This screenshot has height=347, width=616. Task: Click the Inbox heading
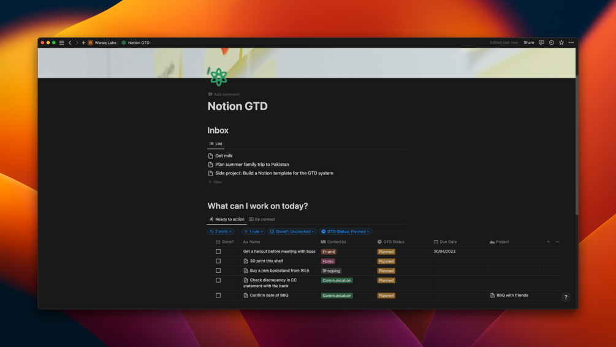(x=218, y=130)
